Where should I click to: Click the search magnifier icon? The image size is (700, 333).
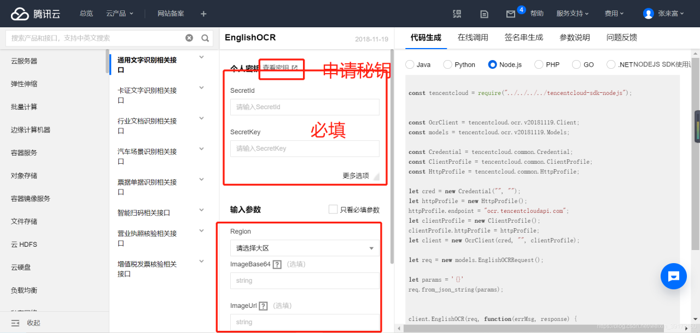point(205,38)
